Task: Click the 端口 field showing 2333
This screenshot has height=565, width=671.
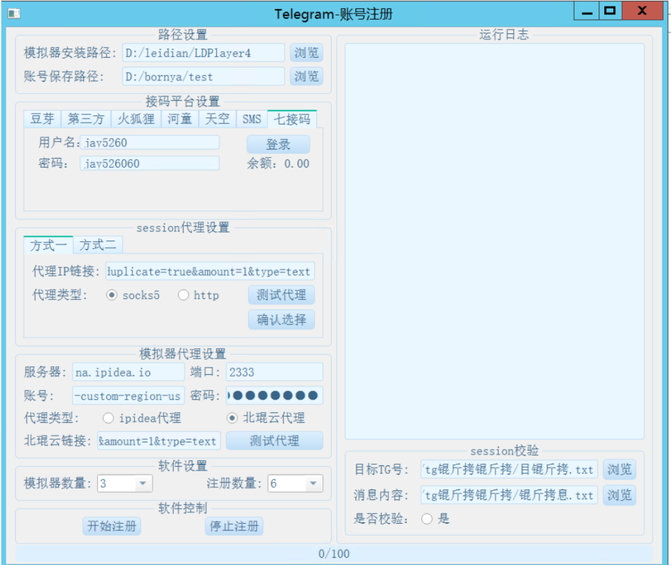Action: [275, 372]
